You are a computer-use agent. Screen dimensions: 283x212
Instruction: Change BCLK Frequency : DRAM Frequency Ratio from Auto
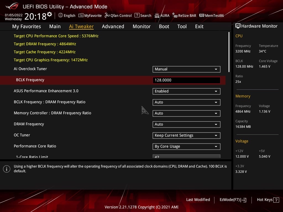pos(186,102)
